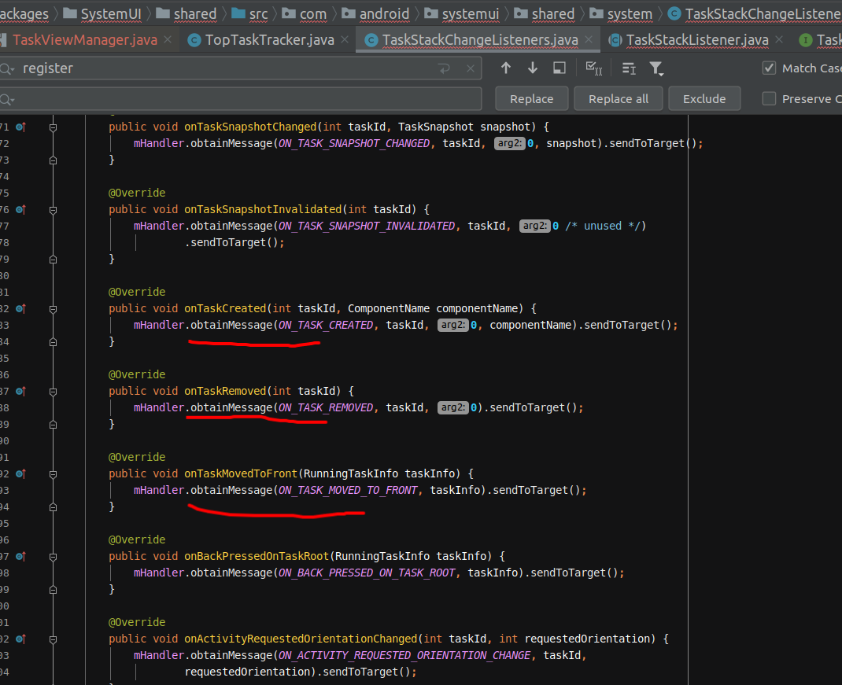This screenshot has width=842, height=685.
Task: Open replace history magnifier dropdown
Action: pos(8,99)
